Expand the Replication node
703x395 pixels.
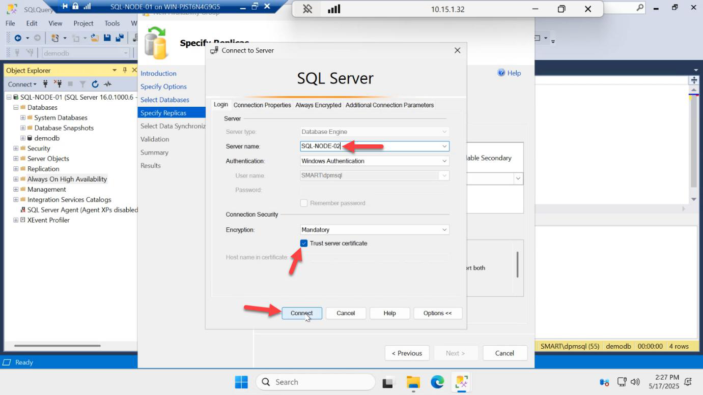coord(16,169)
